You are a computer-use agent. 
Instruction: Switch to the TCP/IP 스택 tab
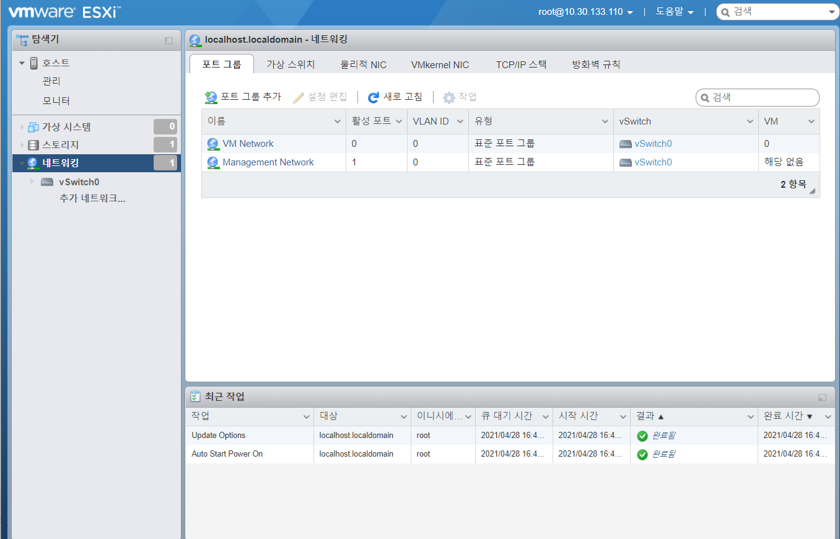[521, 64]
